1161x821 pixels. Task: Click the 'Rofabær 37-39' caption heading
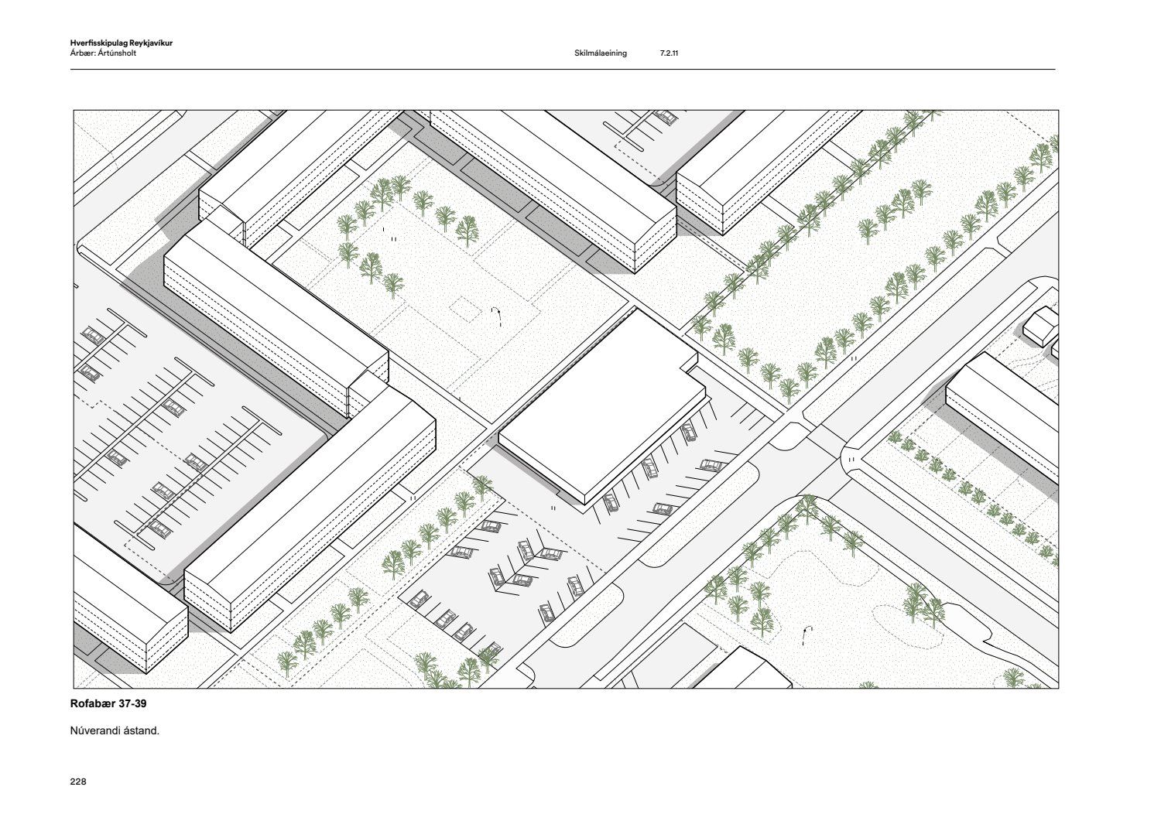pyautogui.click(x=108, y=704)
